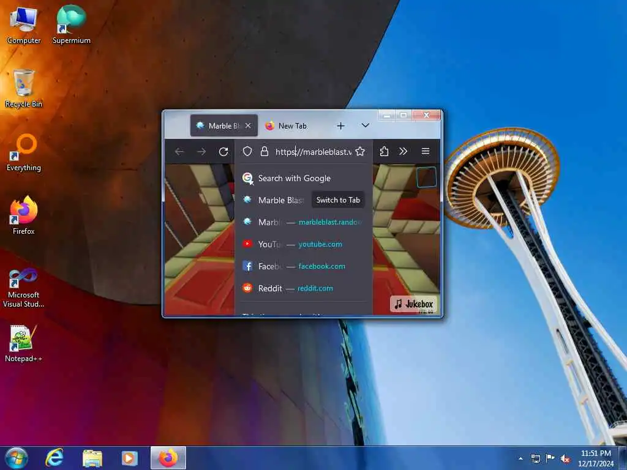Image resolution: width=627 pixels, height=470 pixels.
Task: Click the YouTube red icon suggestion
Action: click(247, 244)
